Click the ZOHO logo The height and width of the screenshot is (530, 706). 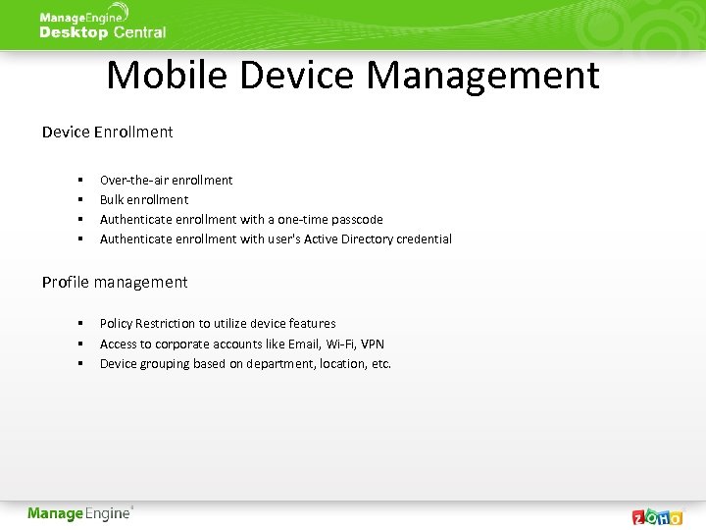[657, 517]
